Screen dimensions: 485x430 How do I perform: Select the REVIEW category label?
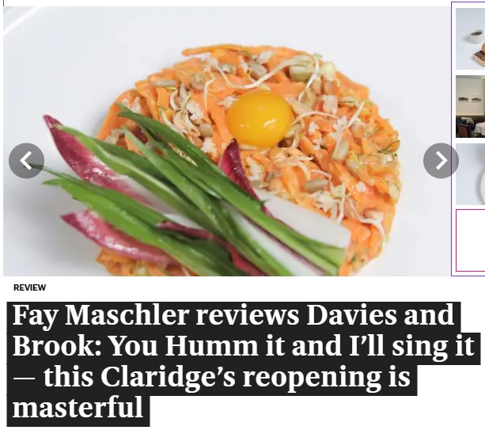30,287
